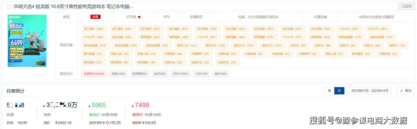Select the 运行速快 (708) impression tag
The image size is (417, 129).
207,29
